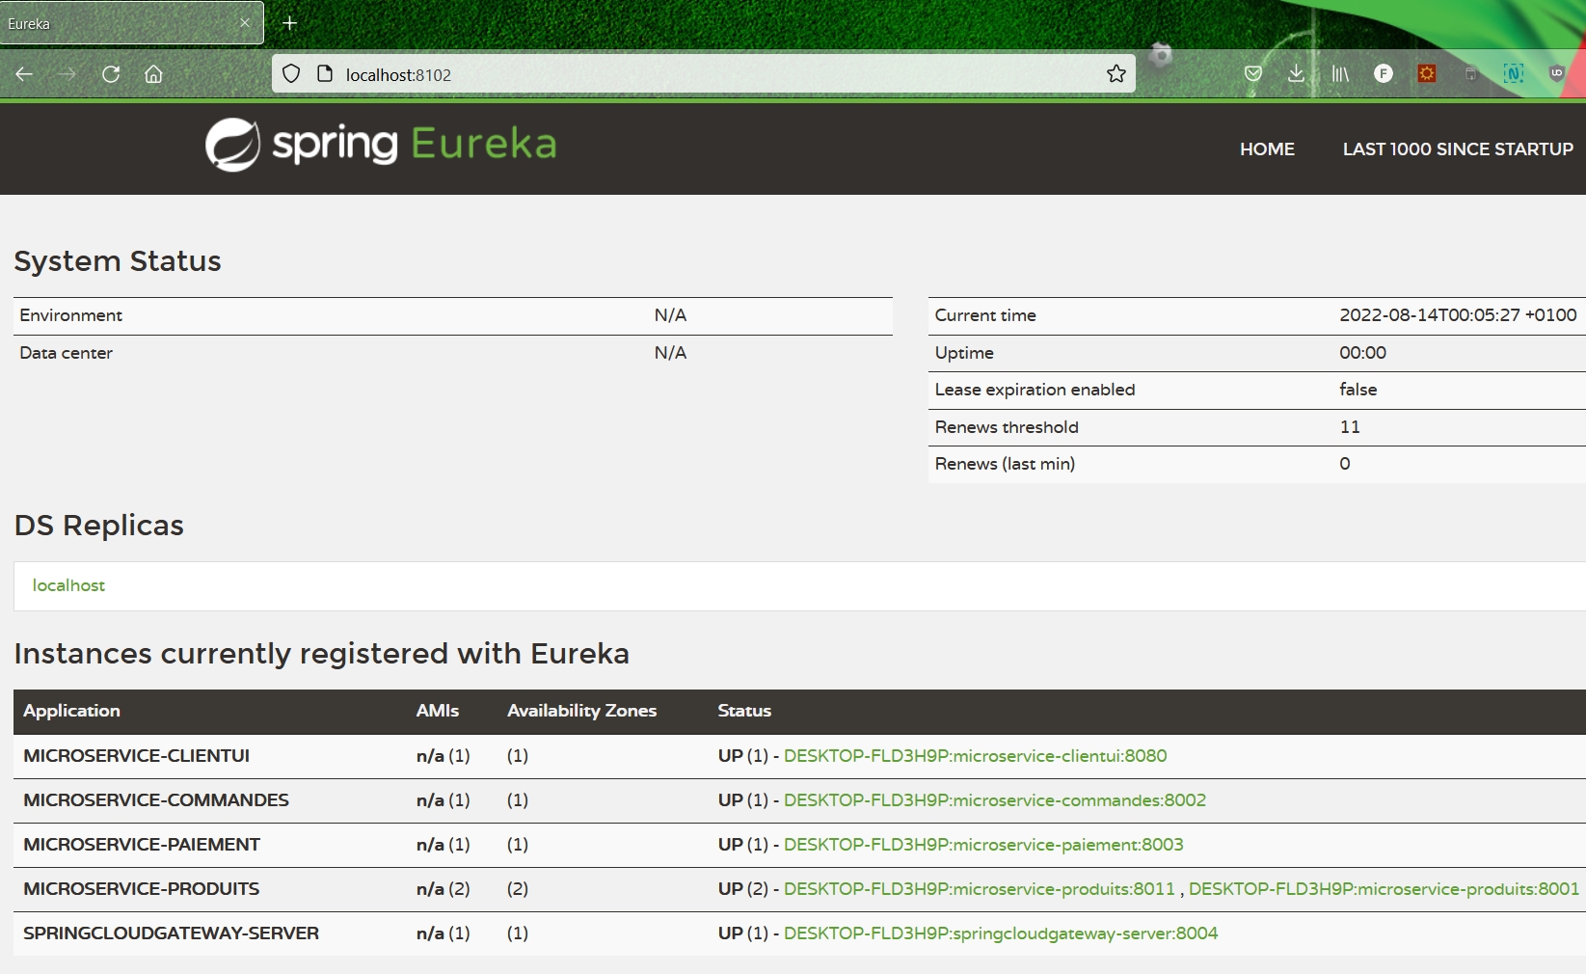Click the Renews (last min) value 0
Screen dimensions: 1586x974
pyautogui.click(x=1345, y=464)
